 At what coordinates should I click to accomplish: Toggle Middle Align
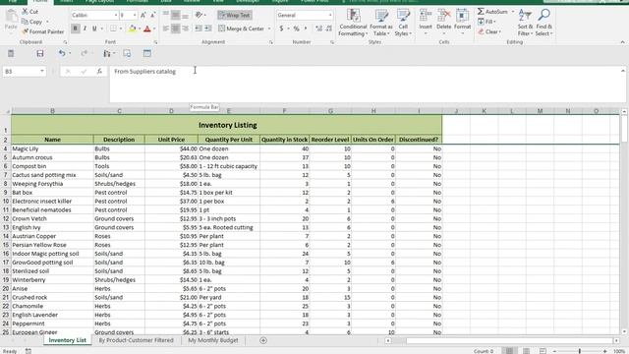click(x=175, y=16)
